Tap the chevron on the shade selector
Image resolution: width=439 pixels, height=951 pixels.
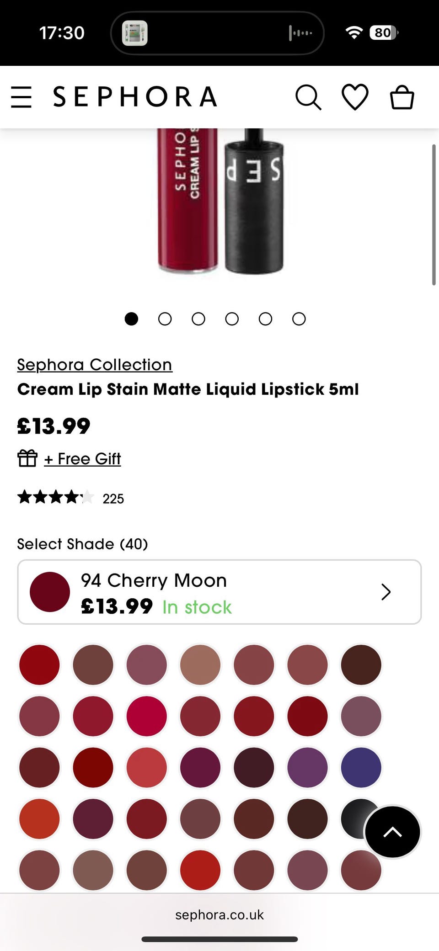coord(386,592)
